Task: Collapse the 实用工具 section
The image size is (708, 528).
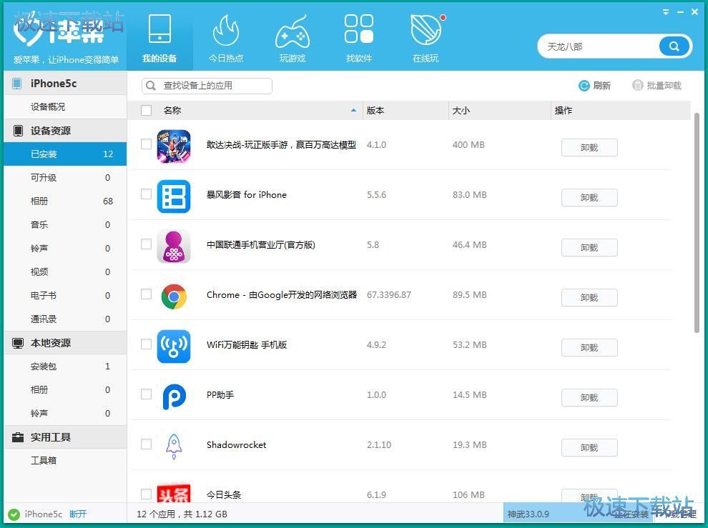Action: click(65, 437)
